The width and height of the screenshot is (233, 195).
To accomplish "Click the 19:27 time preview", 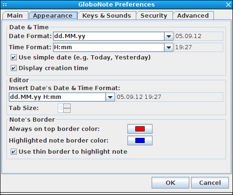I will 199,47.
